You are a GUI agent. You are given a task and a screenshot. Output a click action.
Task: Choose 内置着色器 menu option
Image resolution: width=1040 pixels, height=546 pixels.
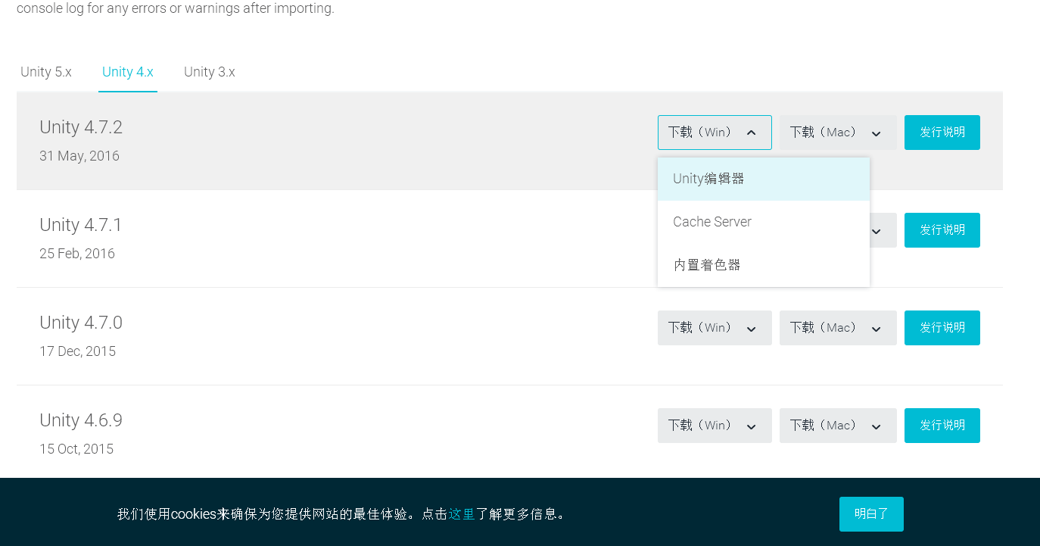coord(763,265)
